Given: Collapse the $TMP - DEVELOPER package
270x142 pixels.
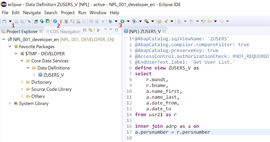Looking at the screenshot, I should click(x=16, y=54).
